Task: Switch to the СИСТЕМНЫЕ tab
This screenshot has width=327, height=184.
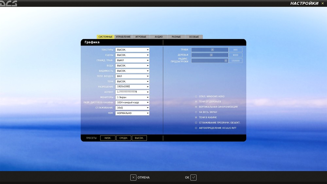Action: point(105,37)
